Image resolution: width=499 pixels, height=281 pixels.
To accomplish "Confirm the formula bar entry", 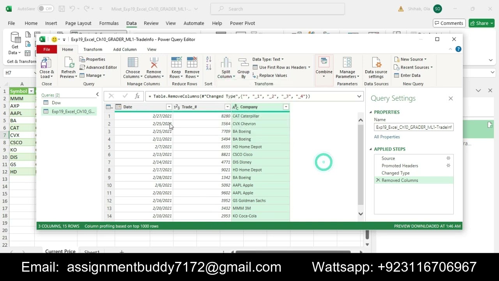I will coord(125,96).
